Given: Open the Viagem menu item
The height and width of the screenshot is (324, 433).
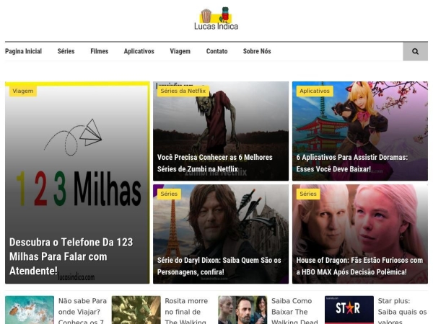Looking at the screenshot, I should pyautogui.click(x=180, y=51).
